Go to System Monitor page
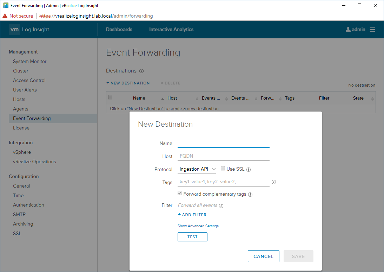 (29, 61)
